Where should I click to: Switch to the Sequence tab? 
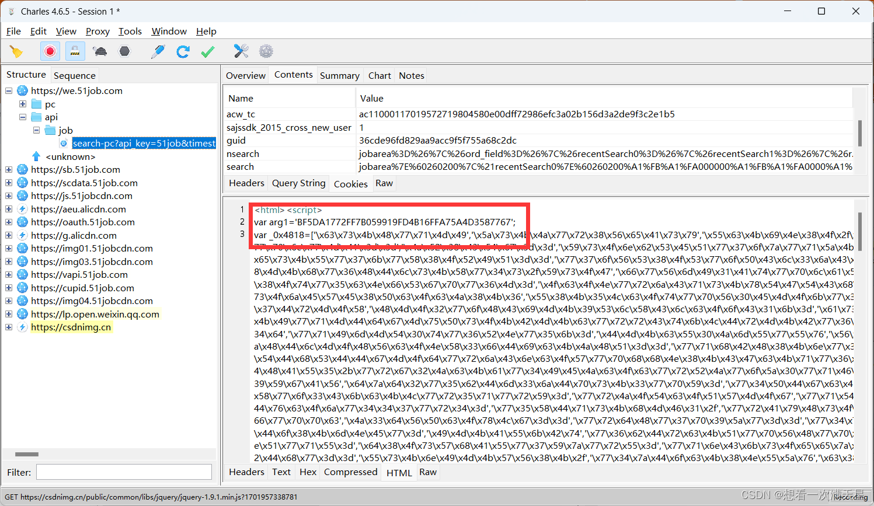74,75
